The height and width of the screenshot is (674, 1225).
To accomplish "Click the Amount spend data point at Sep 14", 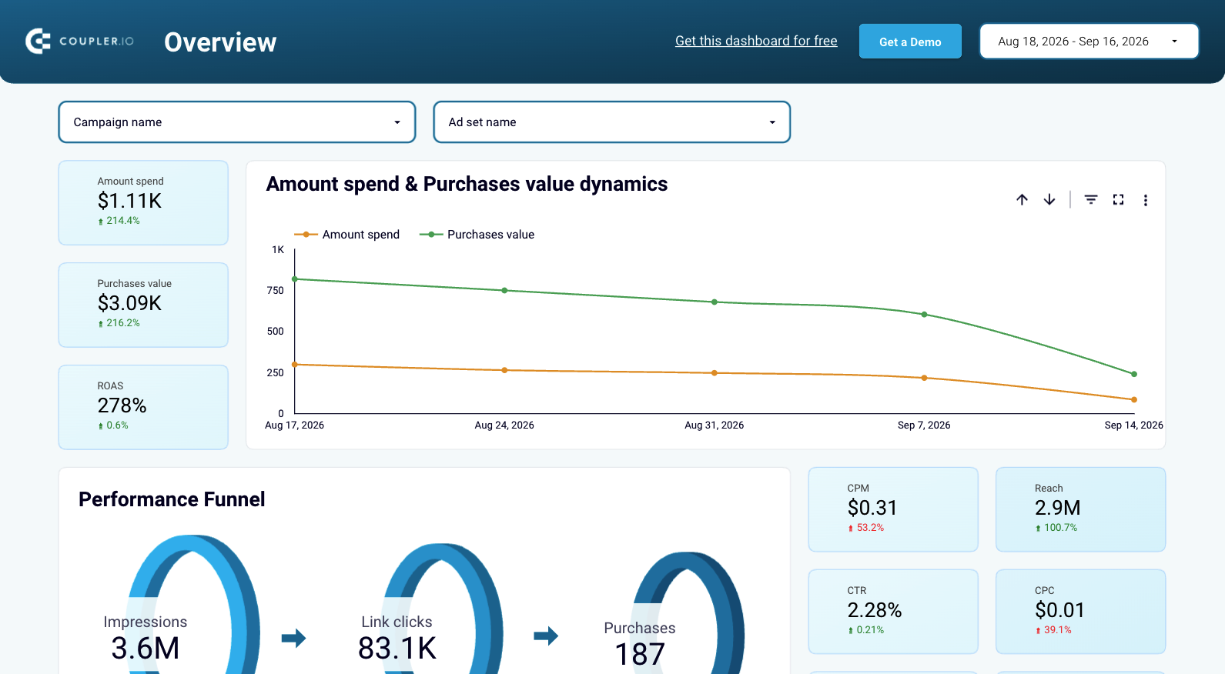I will (1134, 400).
